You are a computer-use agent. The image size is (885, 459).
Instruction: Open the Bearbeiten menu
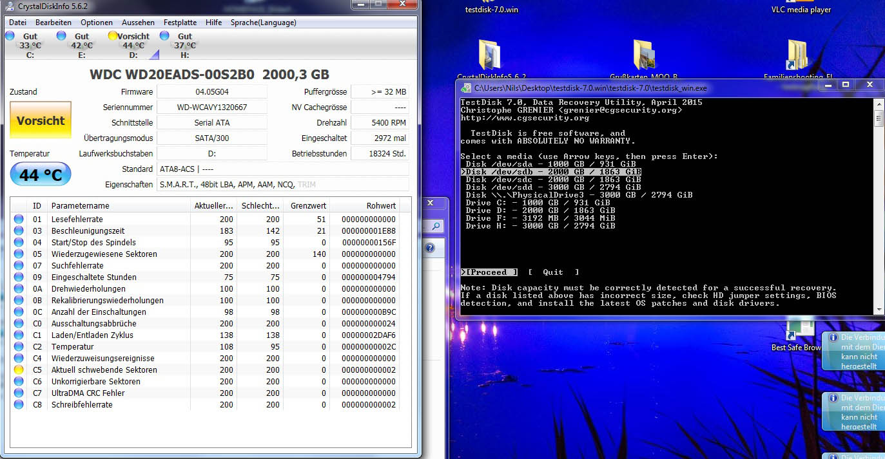click(53, 22)
